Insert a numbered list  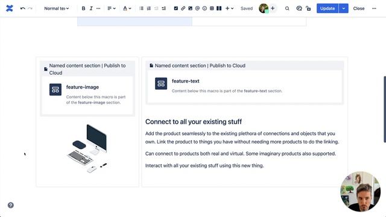pyautogui.click(x=149, y=8)
